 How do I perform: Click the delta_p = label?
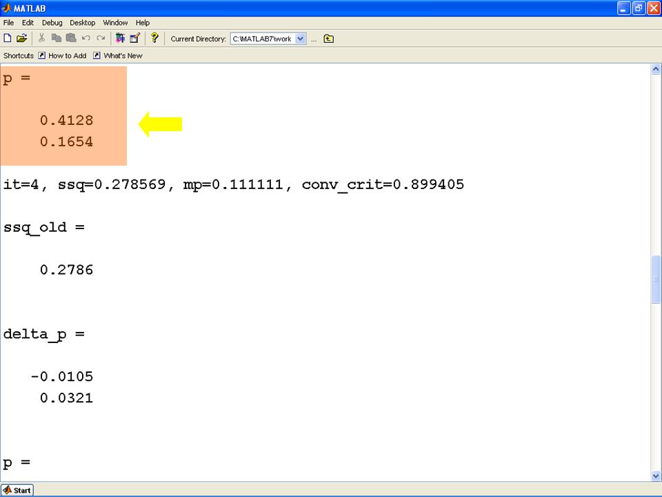[x=44, y=335]
